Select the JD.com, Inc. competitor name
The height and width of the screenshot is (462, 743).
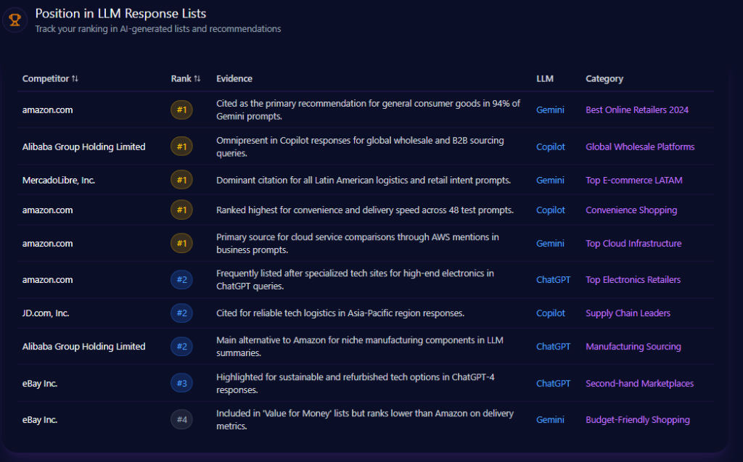[46, 313]
